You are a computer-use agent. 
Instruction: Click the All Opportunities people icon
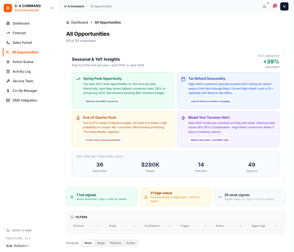[x=7, y=52]
